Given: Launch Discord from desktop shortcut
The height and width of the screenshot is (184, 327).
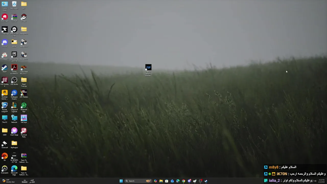Looking at the screenshot, I should [5, 43].
